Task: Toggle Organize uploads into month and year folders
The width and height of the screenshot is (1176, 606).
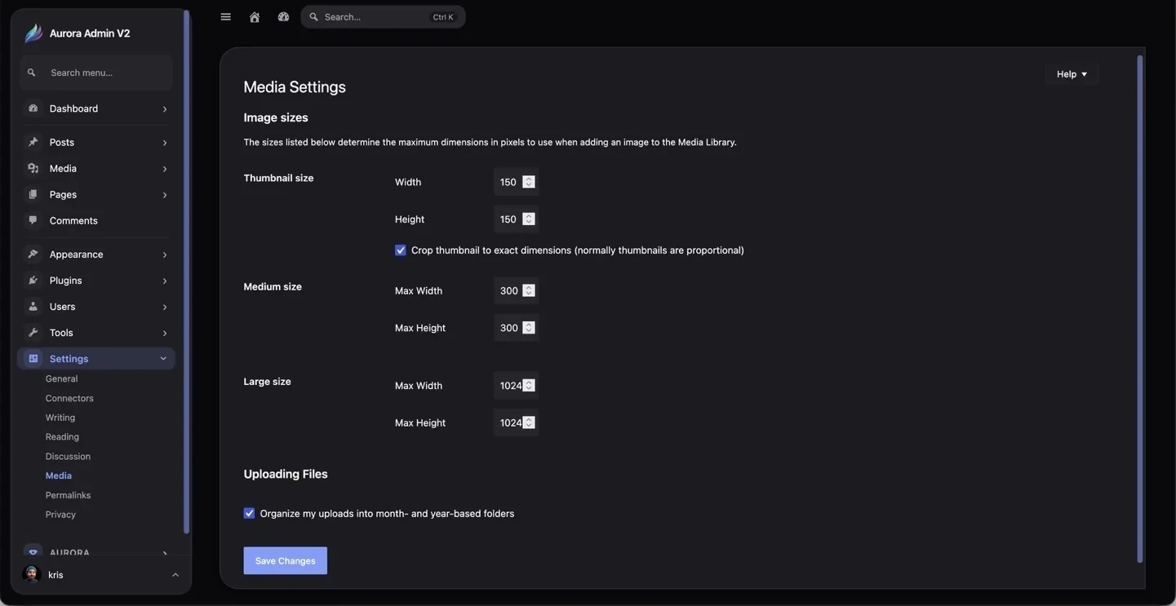Action: [249, 513]
